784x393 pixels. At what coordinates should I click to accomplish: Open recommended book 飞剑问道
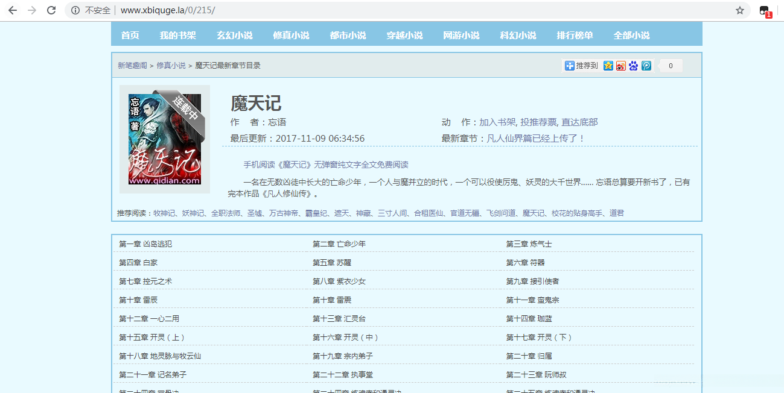point(501,213)
